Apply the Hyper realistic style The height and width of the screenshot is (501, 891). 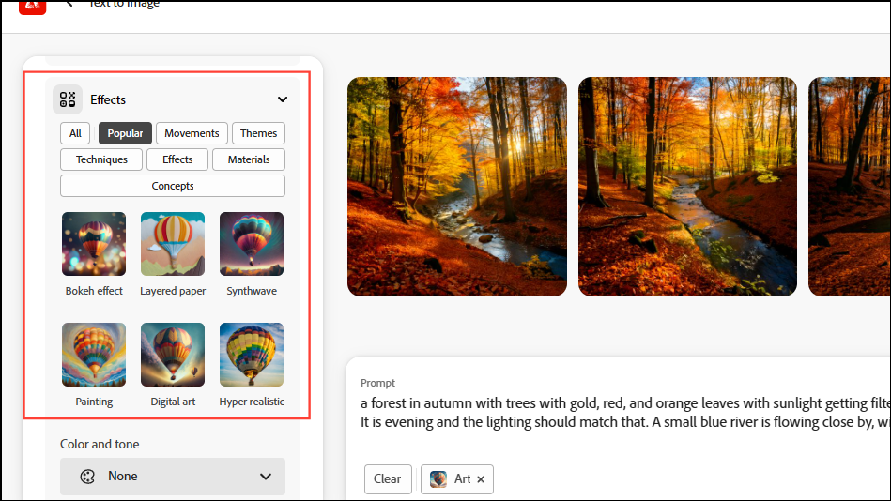coord(252,355)
